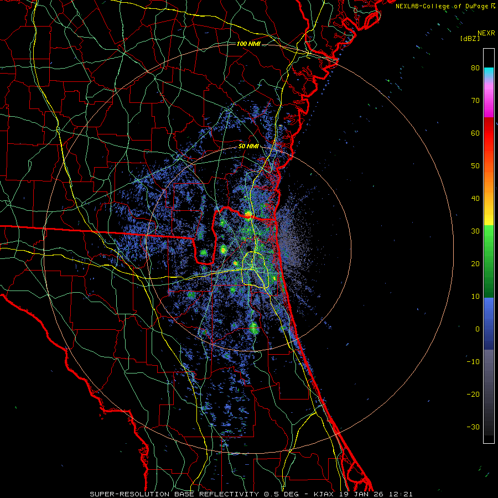Click the green segment of the color bar
The height and width of the screenshot is (498, 498).
489,261
